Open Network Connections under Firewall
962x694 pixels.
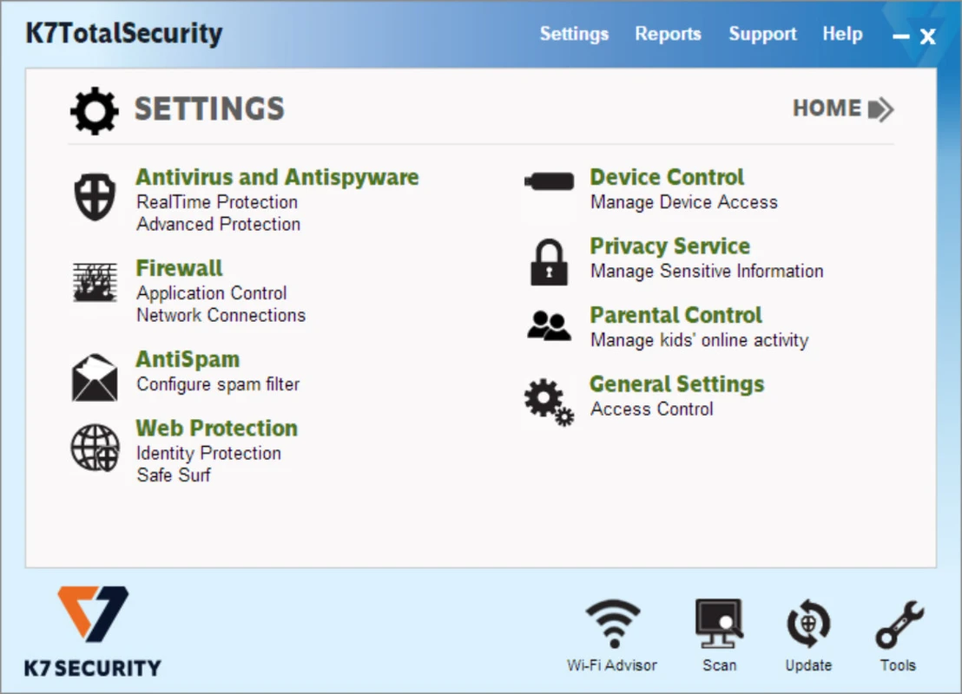pyautogui.click(x=221, y=315)
